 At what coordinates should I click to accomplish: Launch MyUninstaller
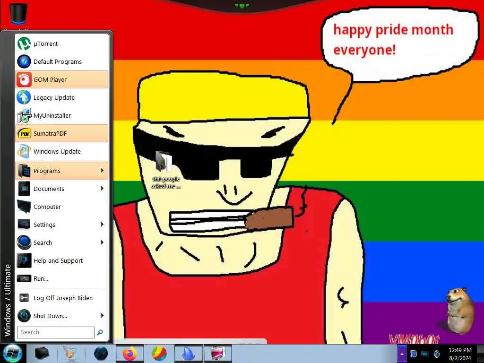[62, 115]
